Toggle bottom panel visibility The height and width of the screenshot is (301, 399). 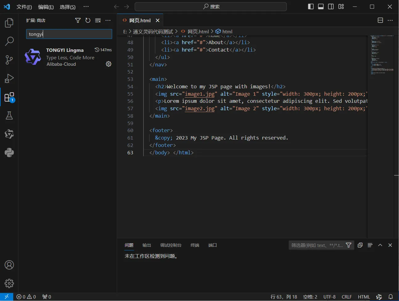pos(321,6)
